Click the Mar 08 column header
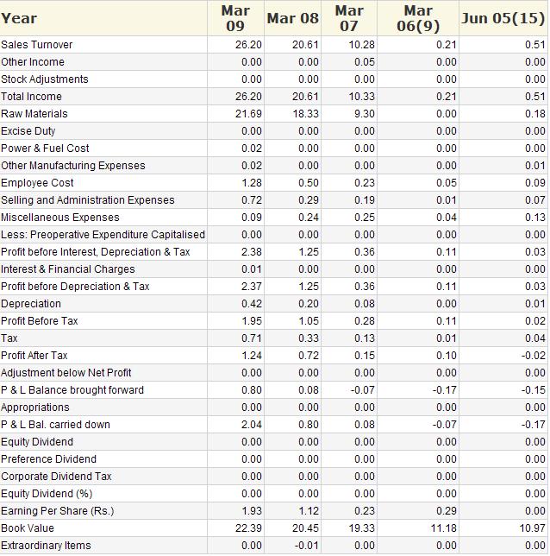 pyautogui.click(x=292, y=18)
